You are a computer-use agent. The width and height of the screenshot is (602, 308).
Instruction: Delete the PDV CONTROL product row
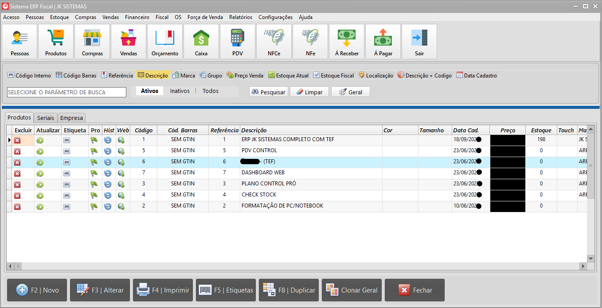coord(17,151)
